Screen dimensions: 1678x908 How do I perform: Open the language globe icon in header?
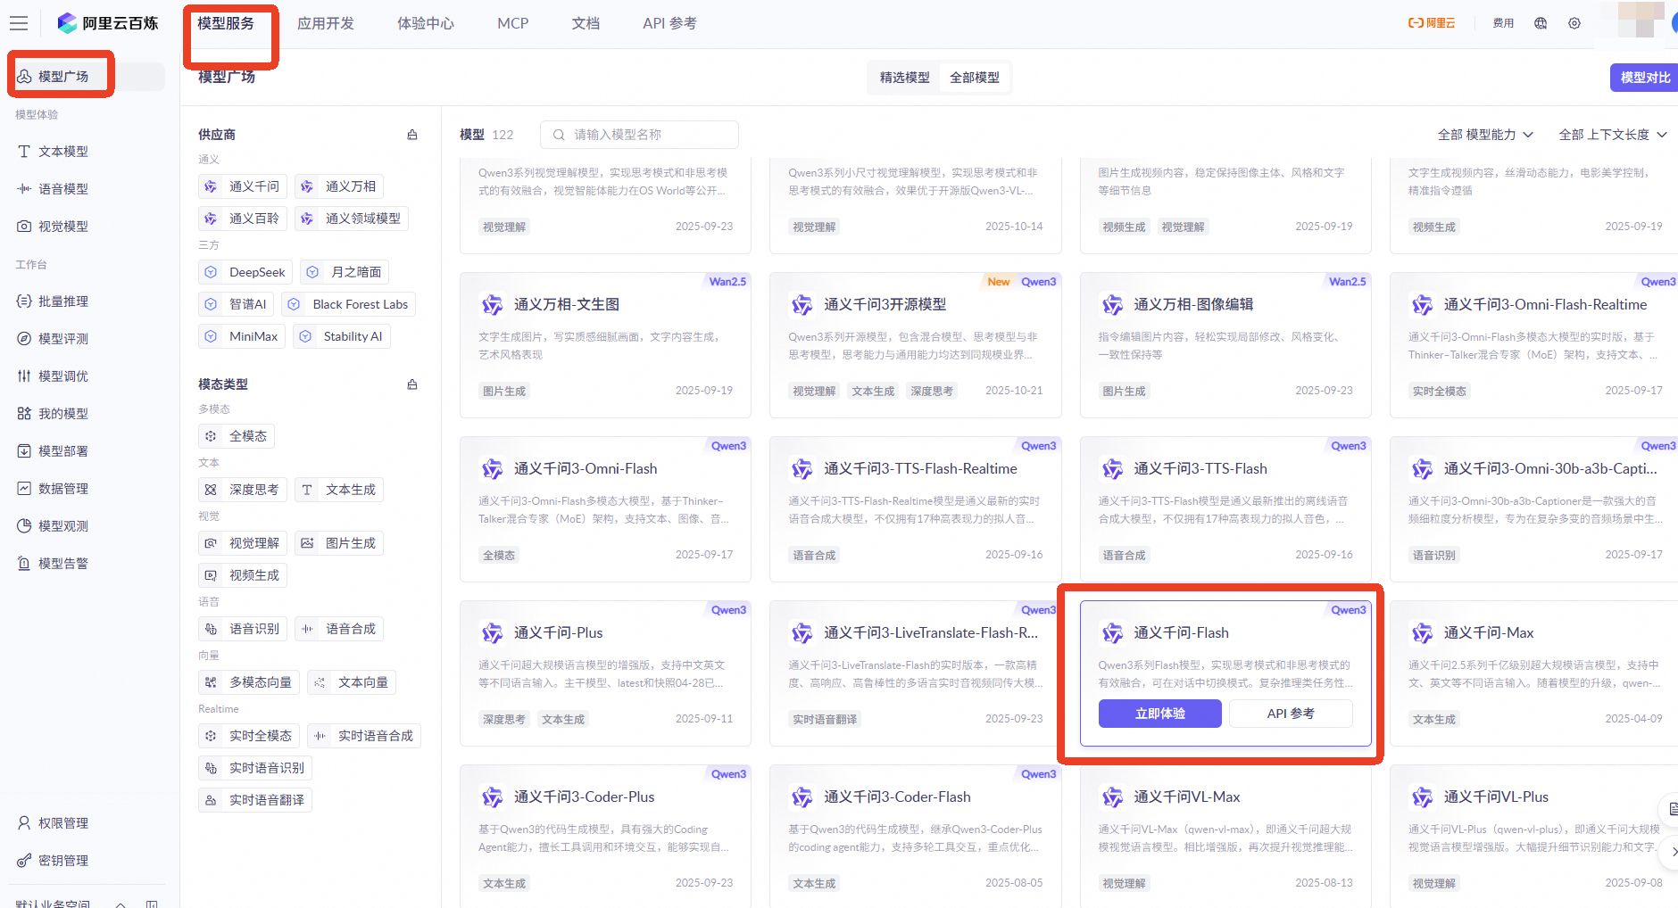coord(1541,23)
